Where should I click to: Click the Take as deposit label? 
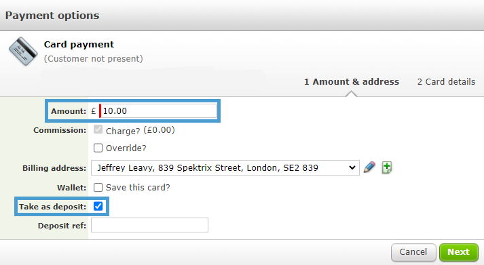52,207
